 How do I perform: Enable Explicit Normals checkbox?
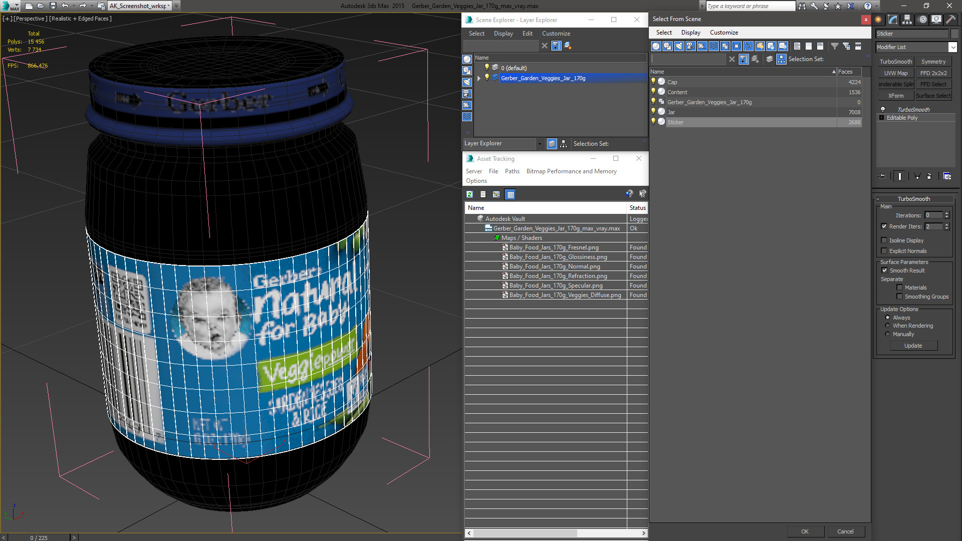coord(884,251)
